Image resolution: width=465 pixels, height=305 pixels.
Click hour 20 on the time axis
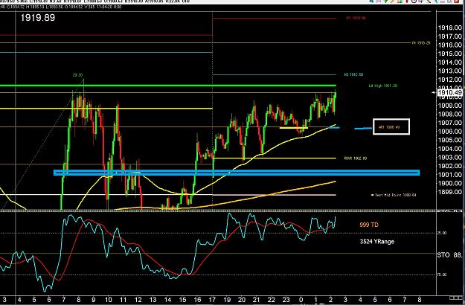(242, 300)
